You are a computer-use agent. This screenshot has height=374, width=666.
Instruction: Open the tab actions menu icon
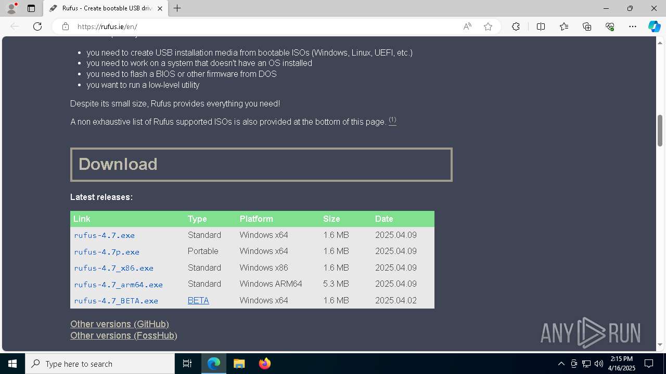[x=31, y=8]
